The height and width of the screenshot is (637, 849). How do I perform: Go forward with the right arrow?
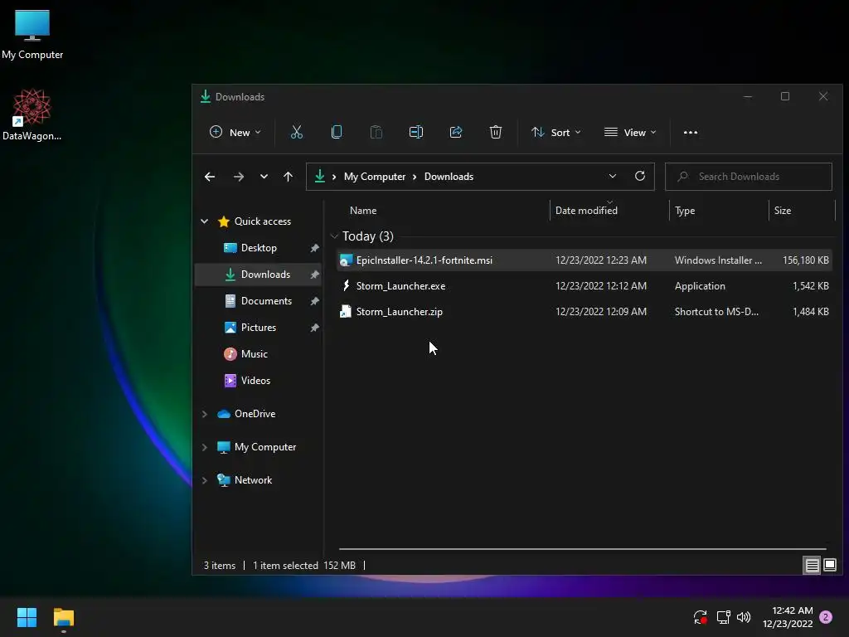coord(238,177)
